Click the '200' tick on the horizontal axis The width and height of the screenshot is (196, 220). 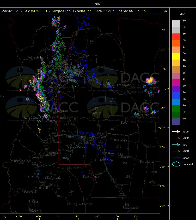coord(136,217)
